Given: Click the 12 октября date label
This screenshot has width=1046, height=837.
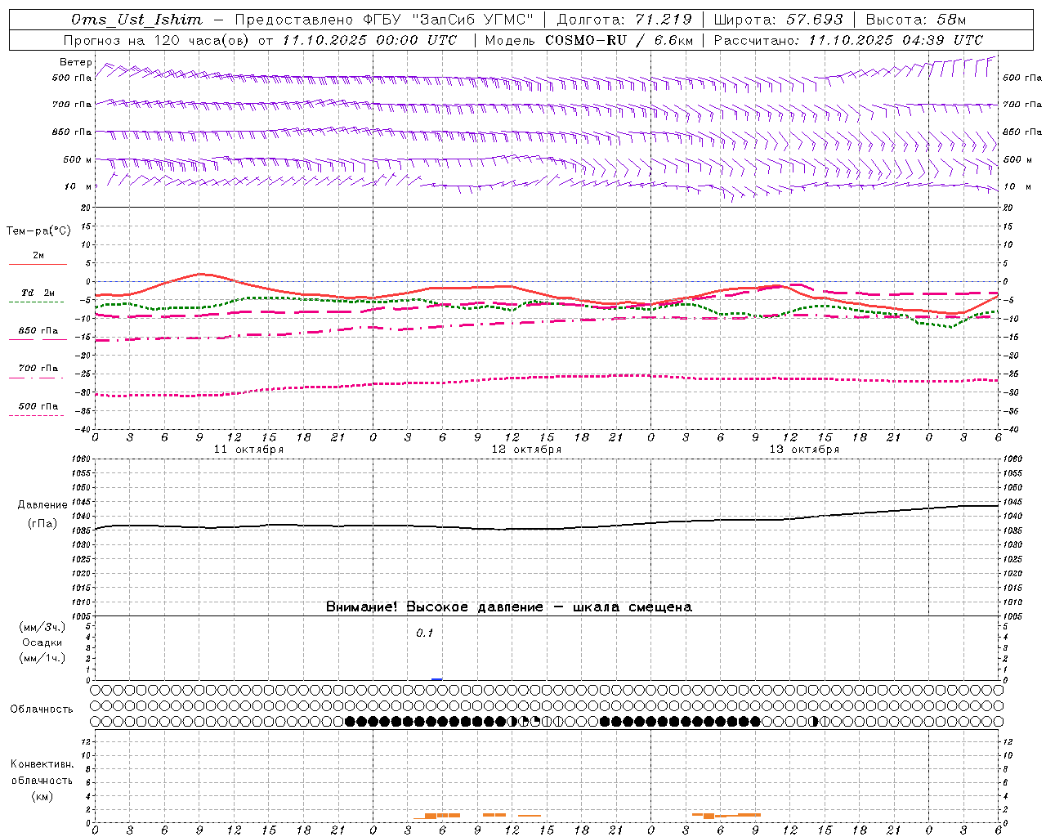Looking at the screenshot, I should tap(526, 450).
